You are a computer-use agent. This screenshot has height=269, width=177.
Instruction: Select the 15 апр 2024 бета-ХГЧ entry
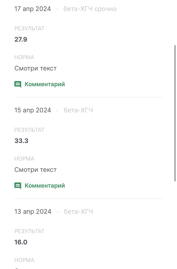tap(78, 110)
